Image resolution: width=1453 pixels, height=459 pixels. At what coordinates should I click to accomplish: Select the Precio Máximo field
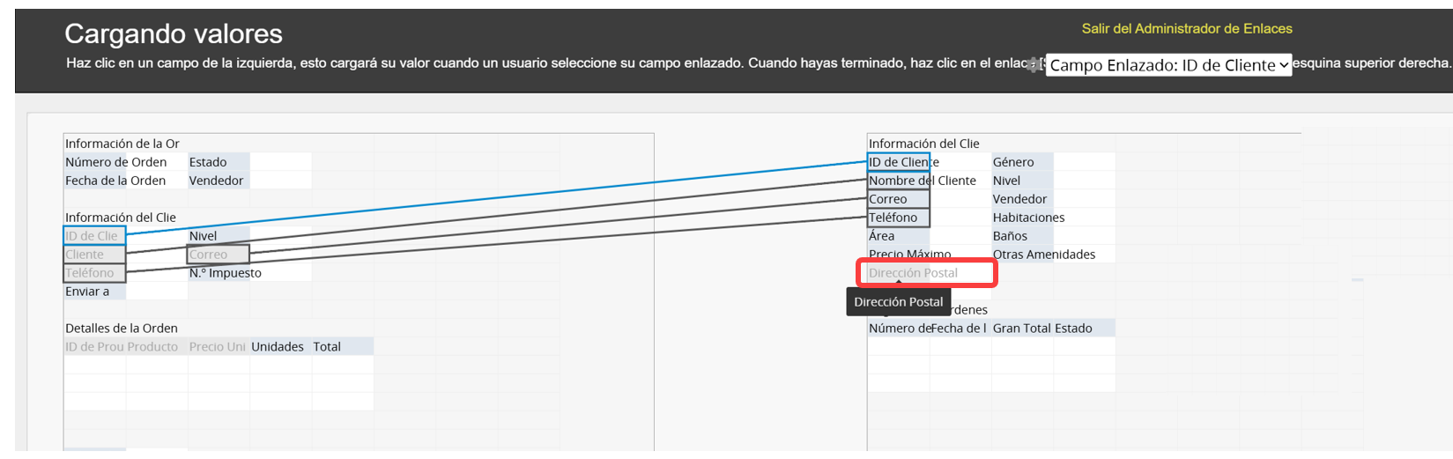[x=909, y=255]
